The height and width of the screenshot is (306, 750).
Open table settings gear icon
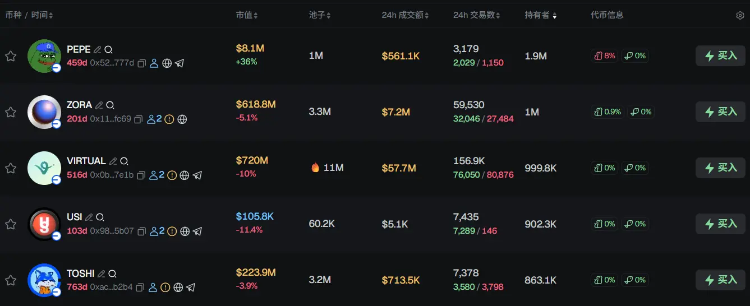(739, 16)
